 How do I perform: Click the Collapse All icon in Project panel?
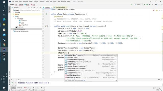click(x=34, y=8)
